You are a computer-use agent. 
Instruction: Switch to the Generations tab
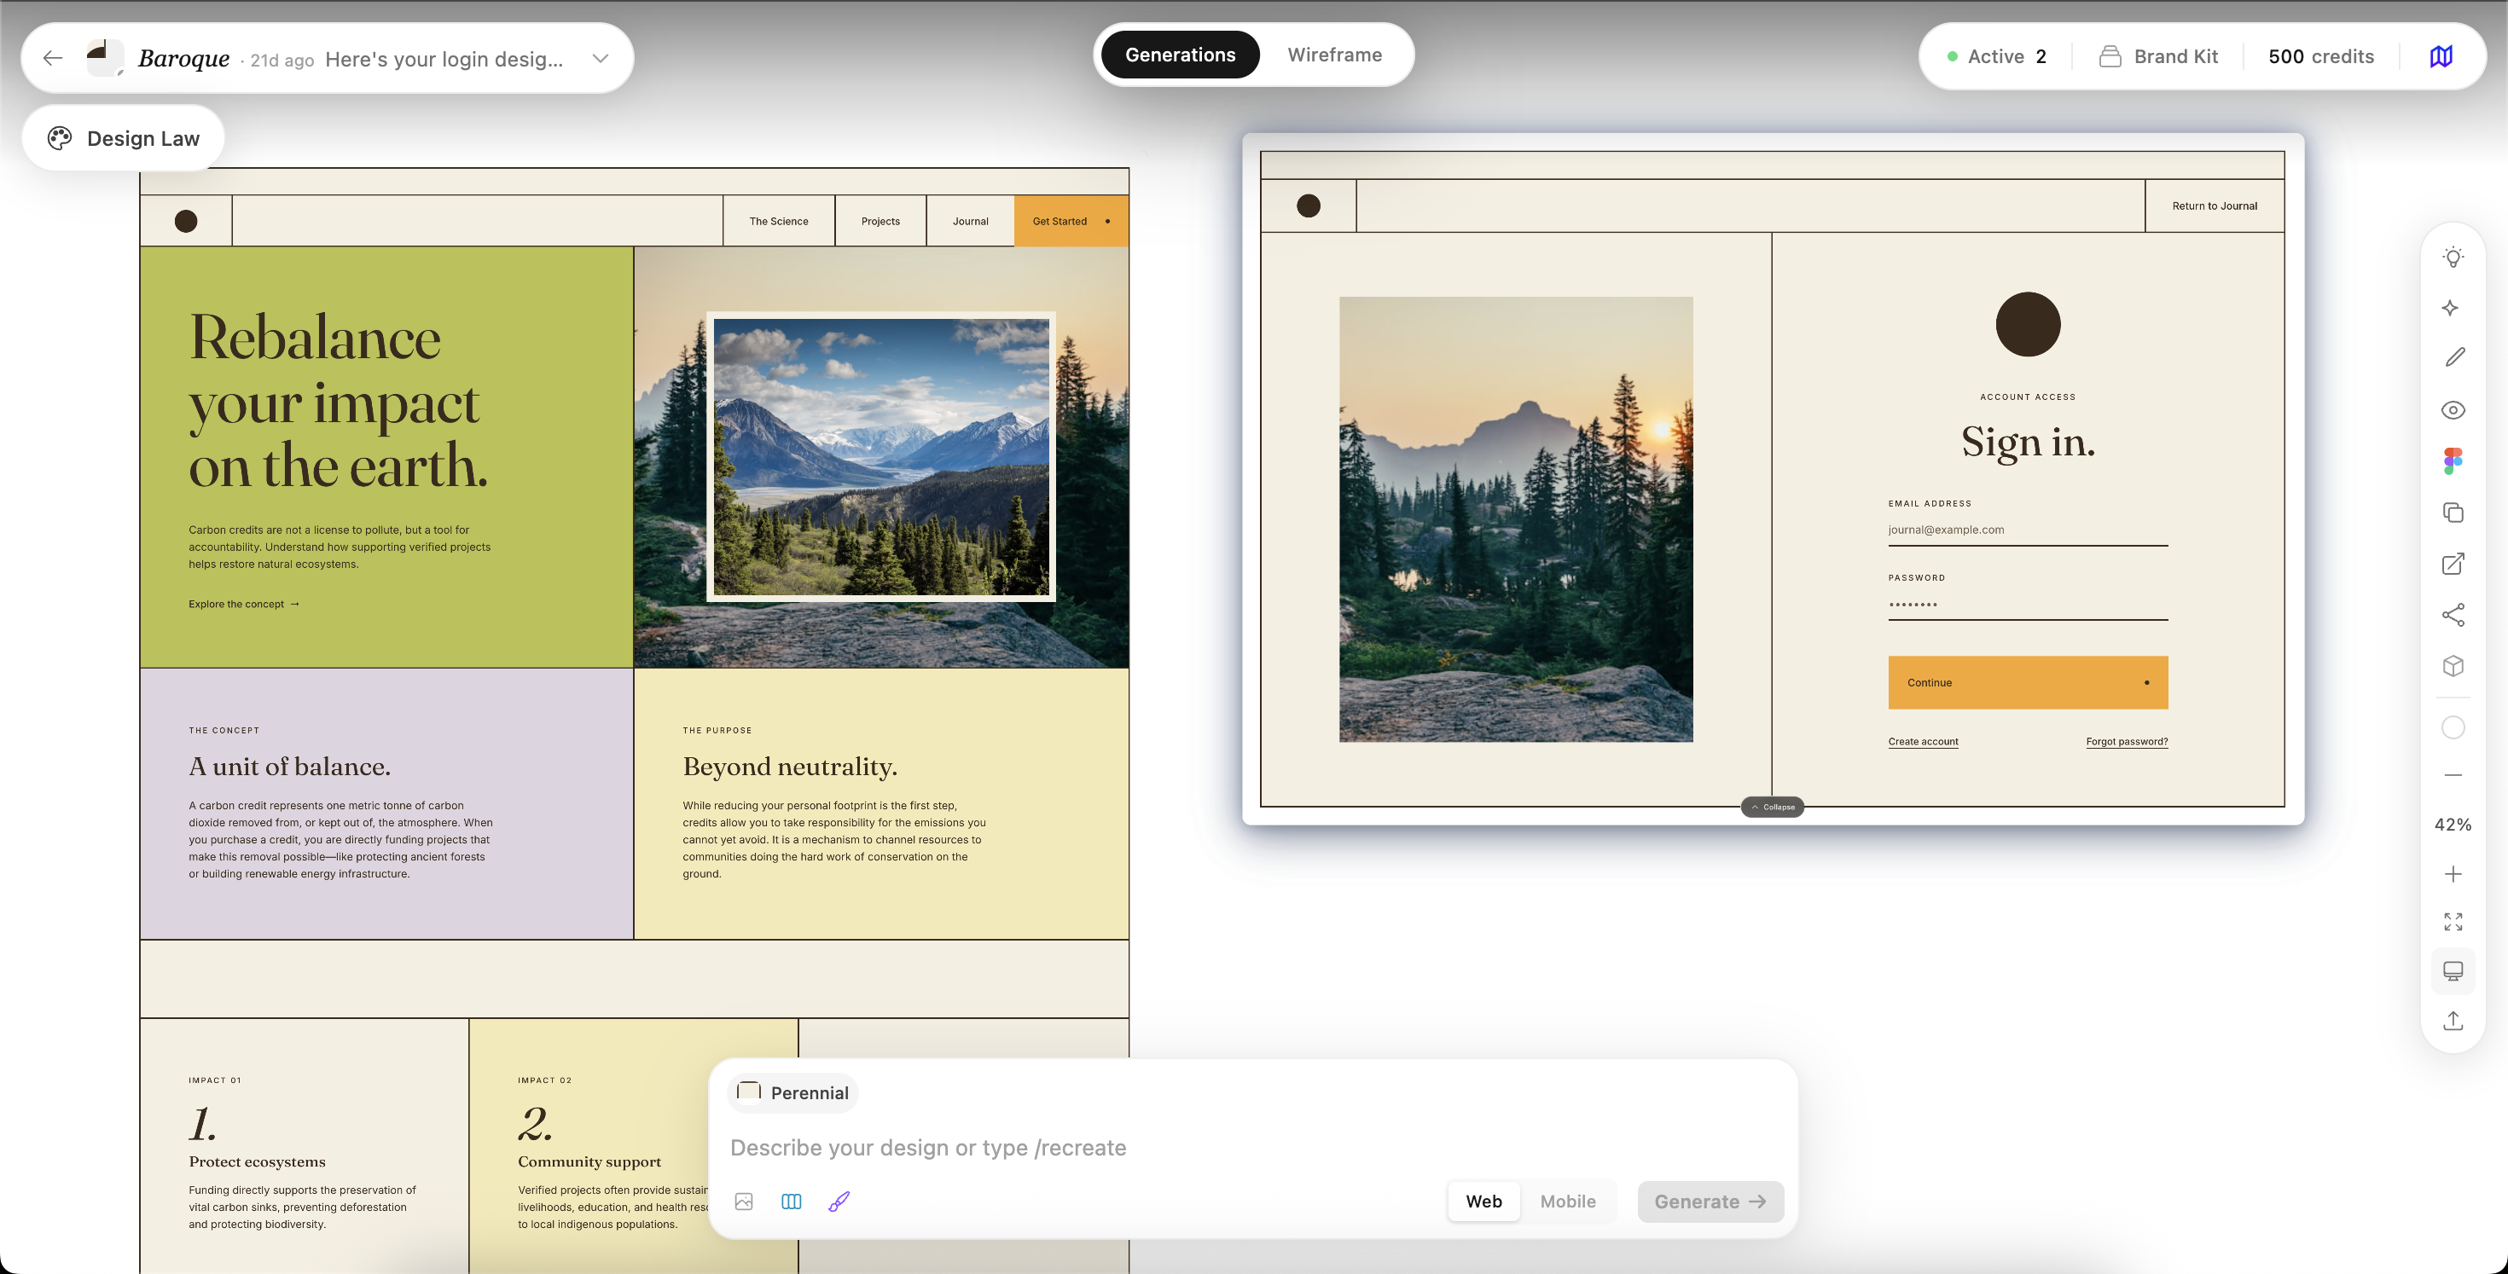1180,55
